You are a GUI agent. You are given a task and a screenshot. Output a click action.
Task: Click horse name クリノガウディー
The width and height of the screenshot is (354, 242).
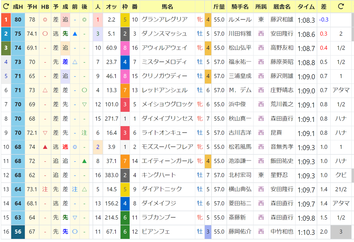point(165,76)
